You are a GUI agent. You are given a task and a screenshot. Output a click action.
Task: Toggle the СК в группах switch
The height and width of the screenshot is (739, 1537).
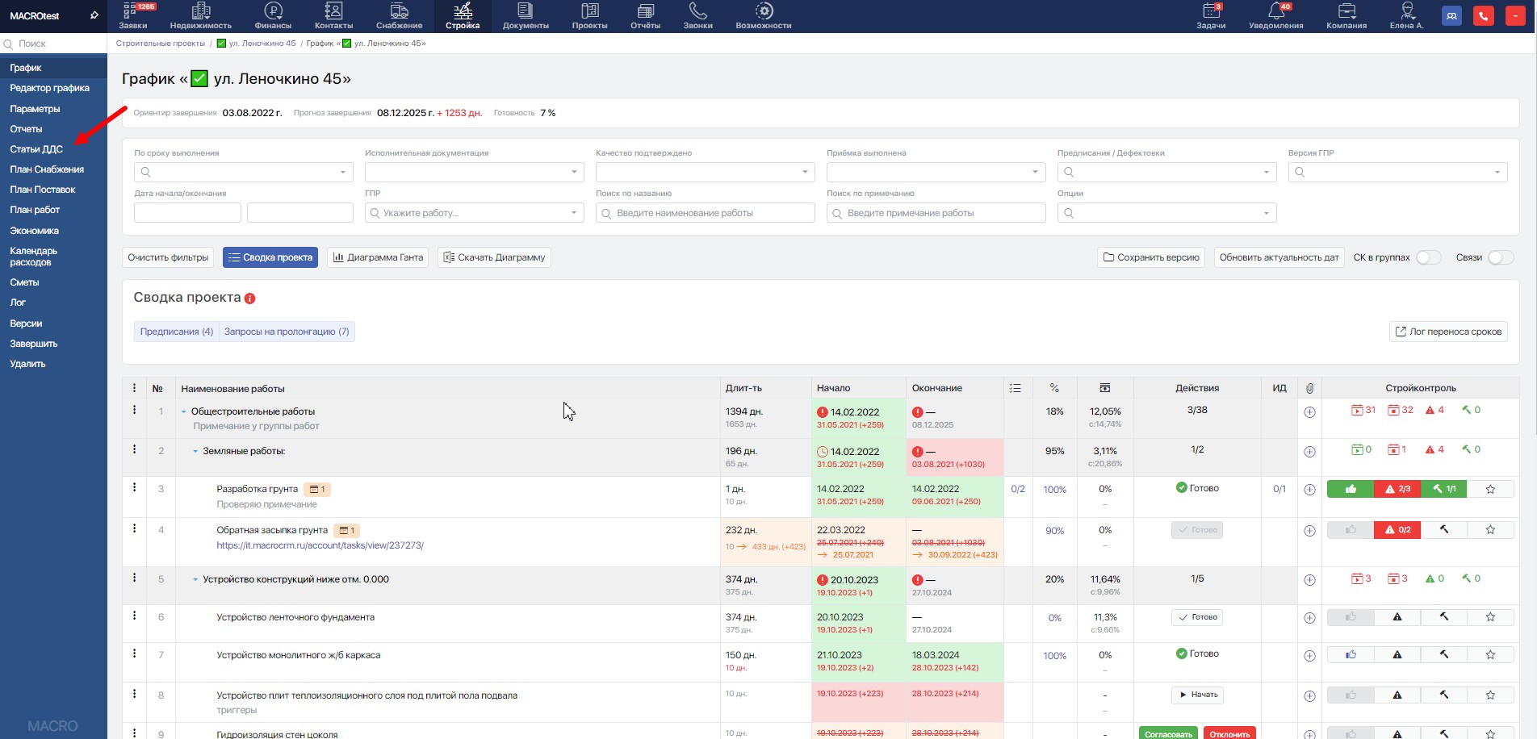(1427, 257)
